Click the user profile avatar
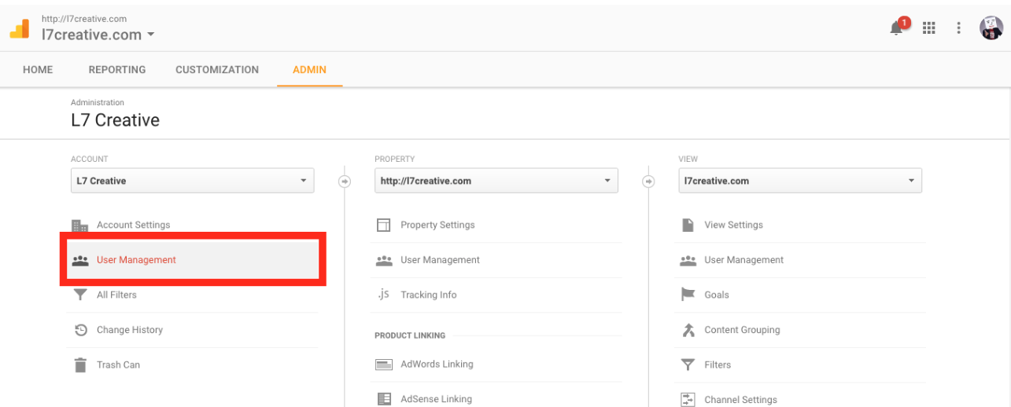 tap(991, 27)
